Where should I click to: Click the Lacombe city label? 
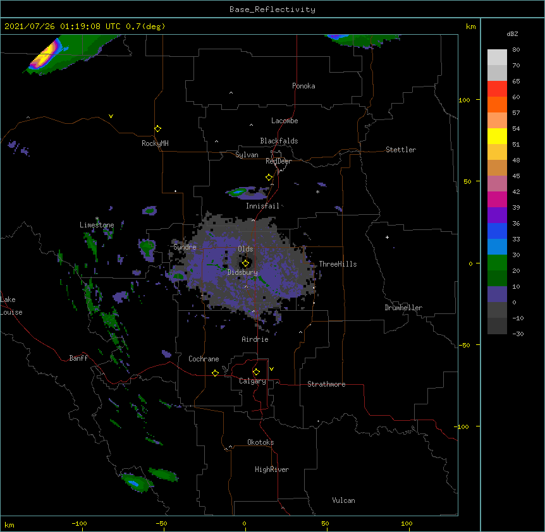click(x=285, y=121)
